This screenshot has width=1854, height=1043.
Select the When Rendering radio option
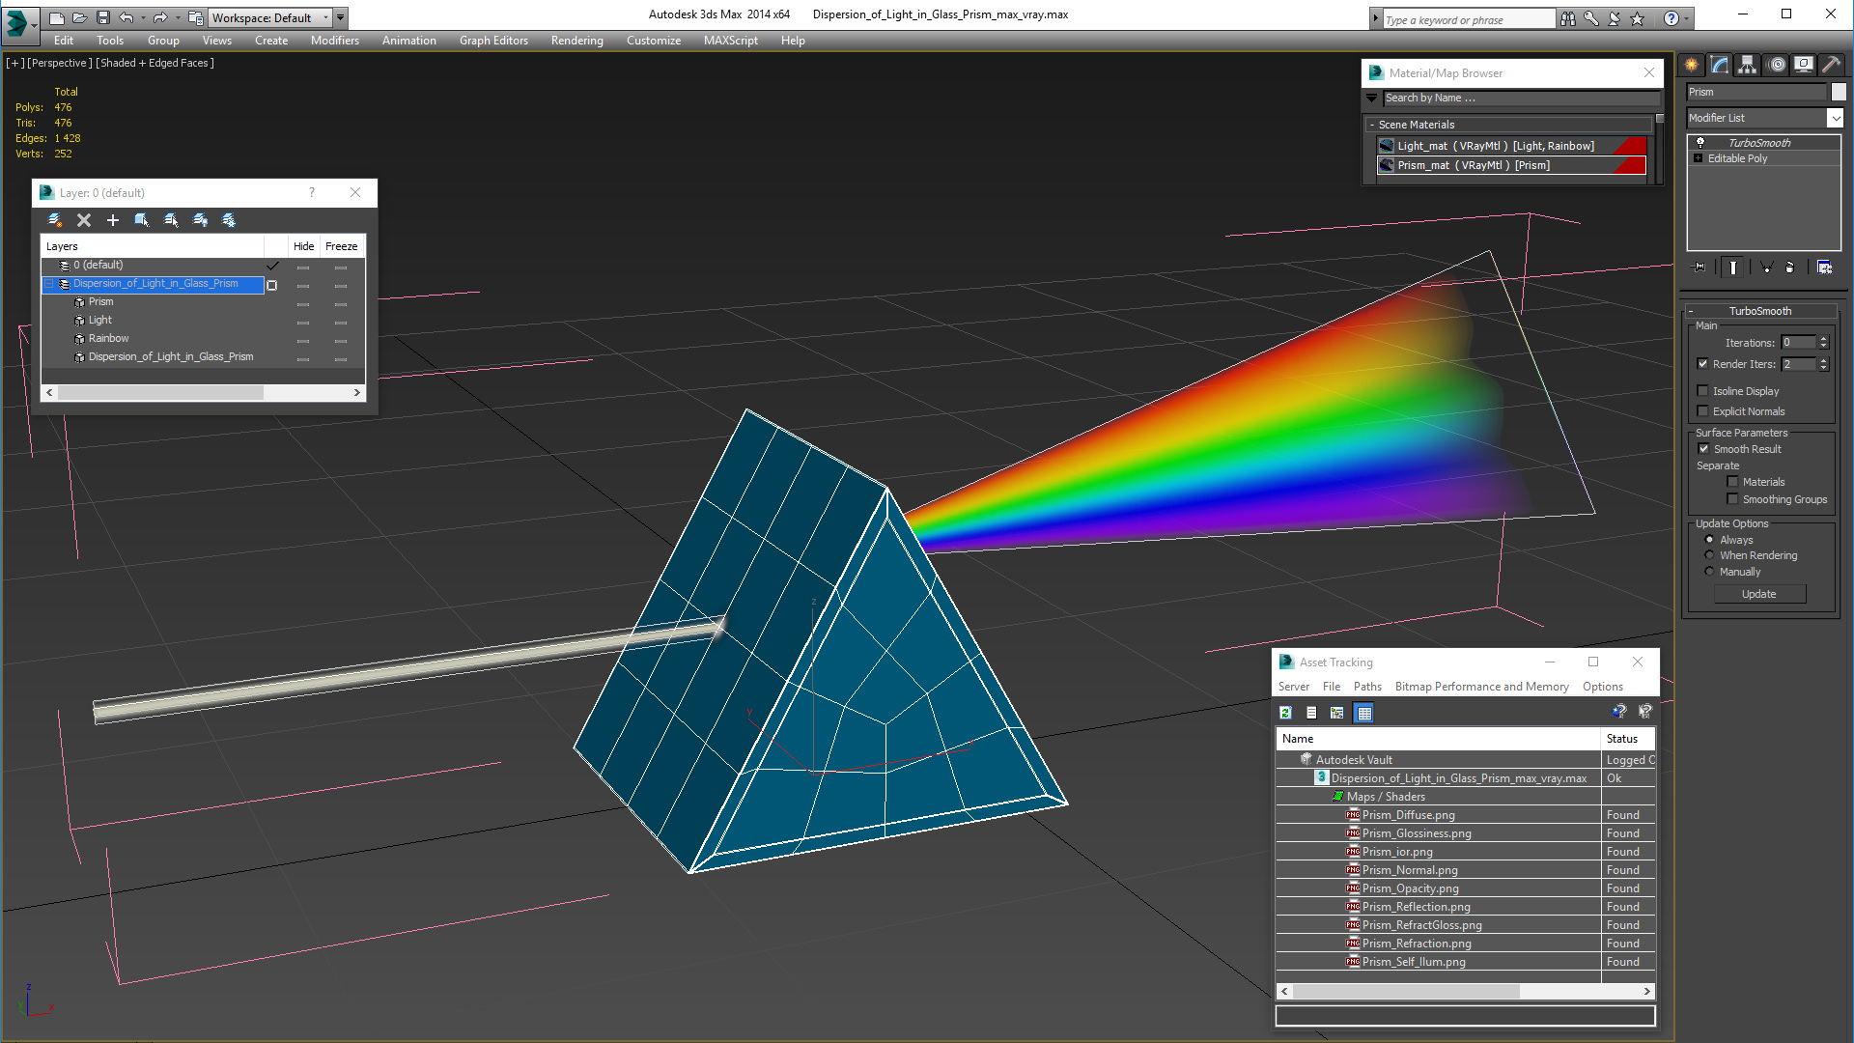point(1709,555)
